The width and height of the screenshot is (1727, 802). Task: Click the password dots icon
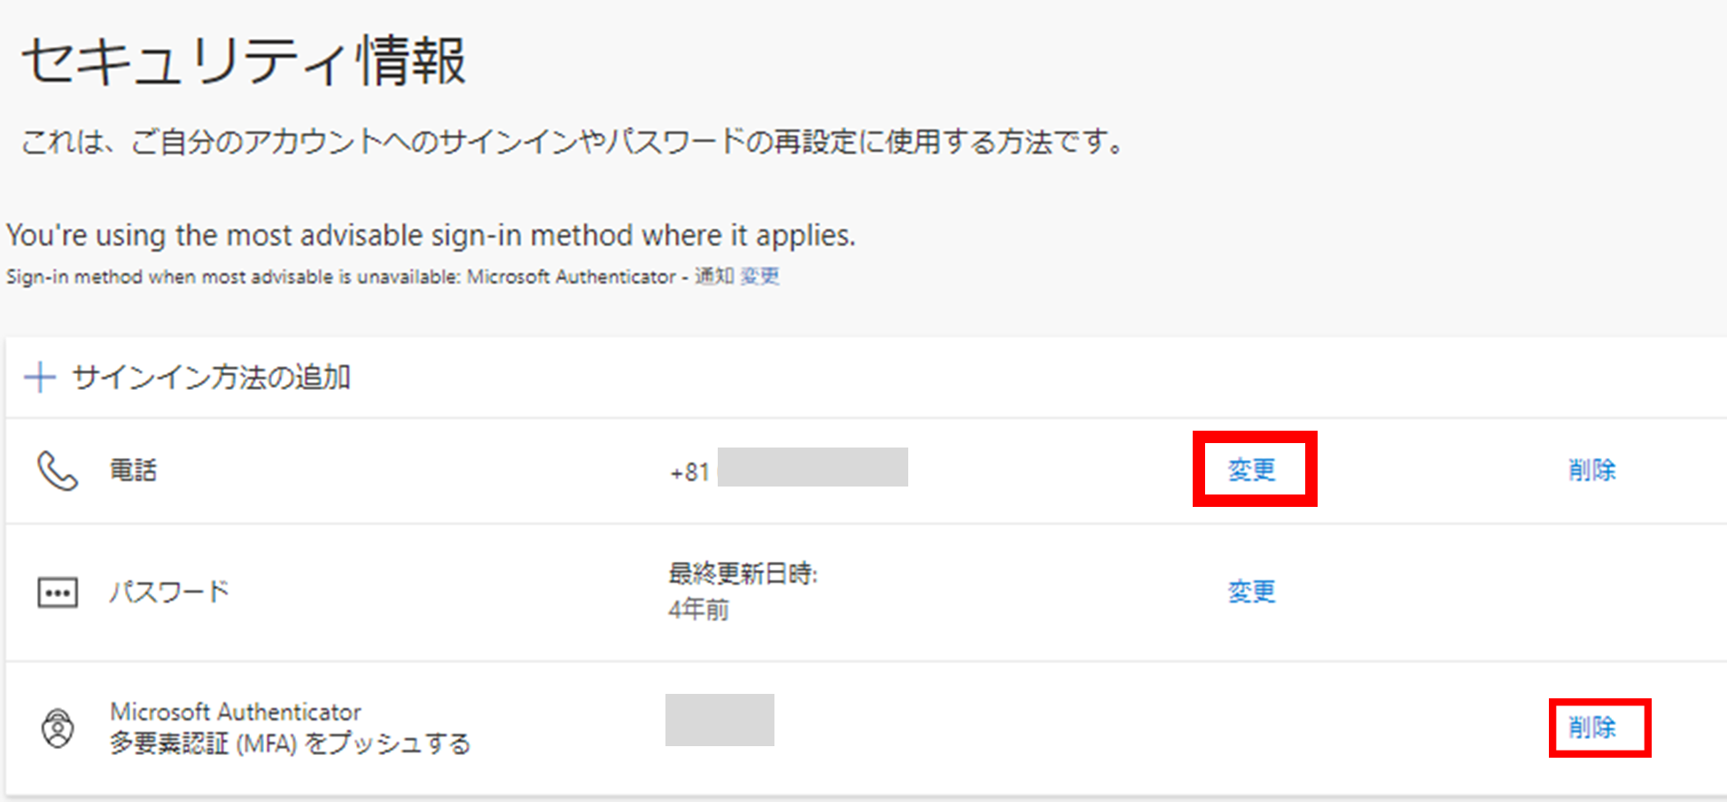click(58, 592)
